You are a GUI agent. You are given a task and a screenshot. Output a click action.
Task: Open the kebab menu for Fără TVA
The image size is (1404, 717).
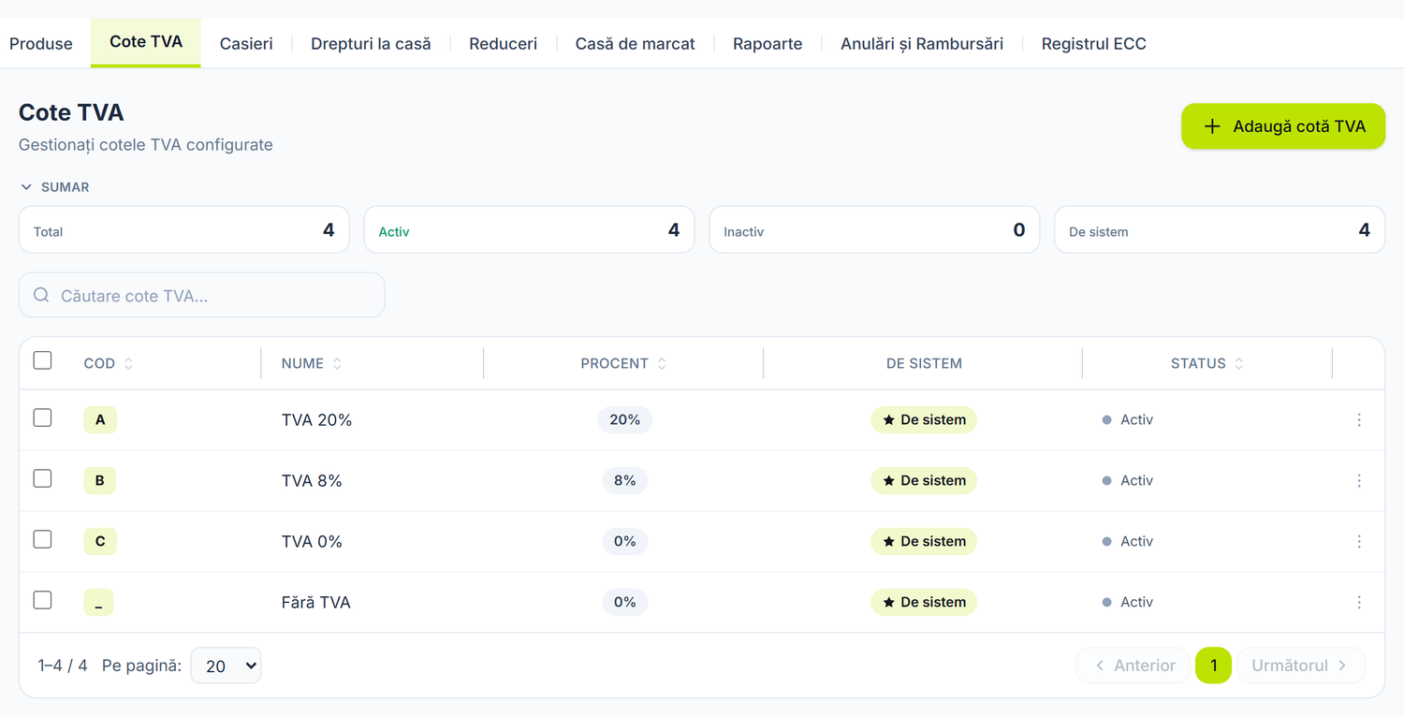click(x=1359, y=603)
